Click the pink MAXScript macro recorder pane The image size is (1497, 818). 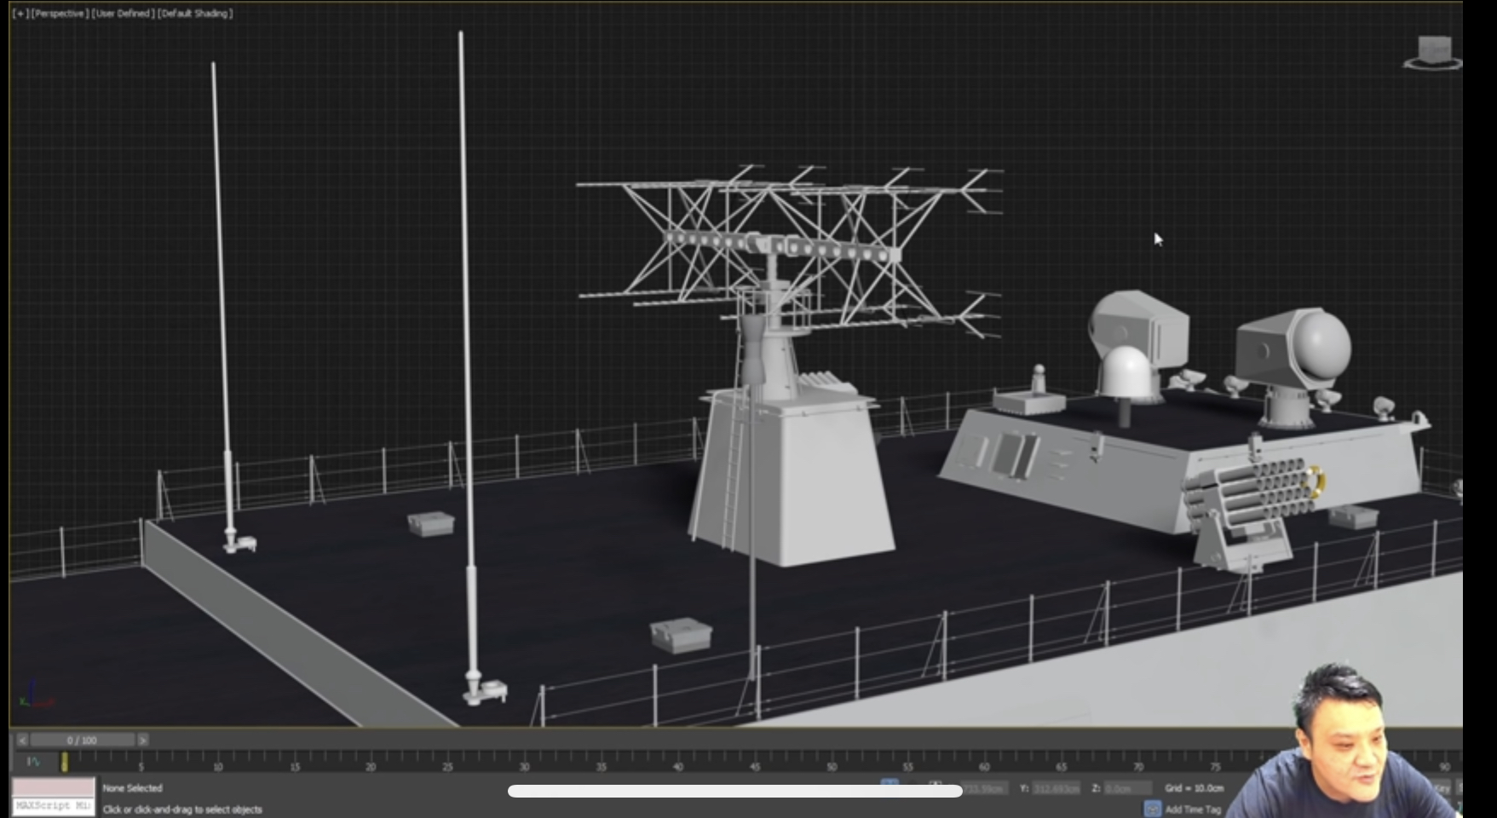pyautogui.click(x=53, y=787)
